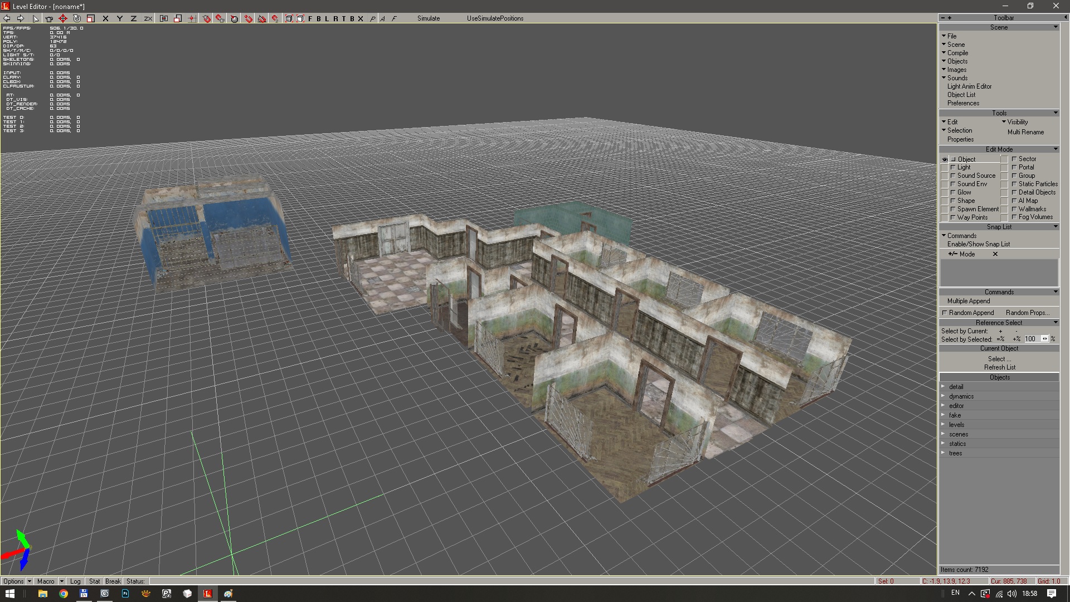Switch to Left view (L)
The image size is (1070, 602).
(x=327, y=18)
